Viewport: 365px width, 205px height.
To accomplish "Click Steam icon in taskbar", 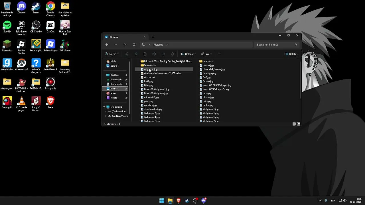I will pos(187,201).
